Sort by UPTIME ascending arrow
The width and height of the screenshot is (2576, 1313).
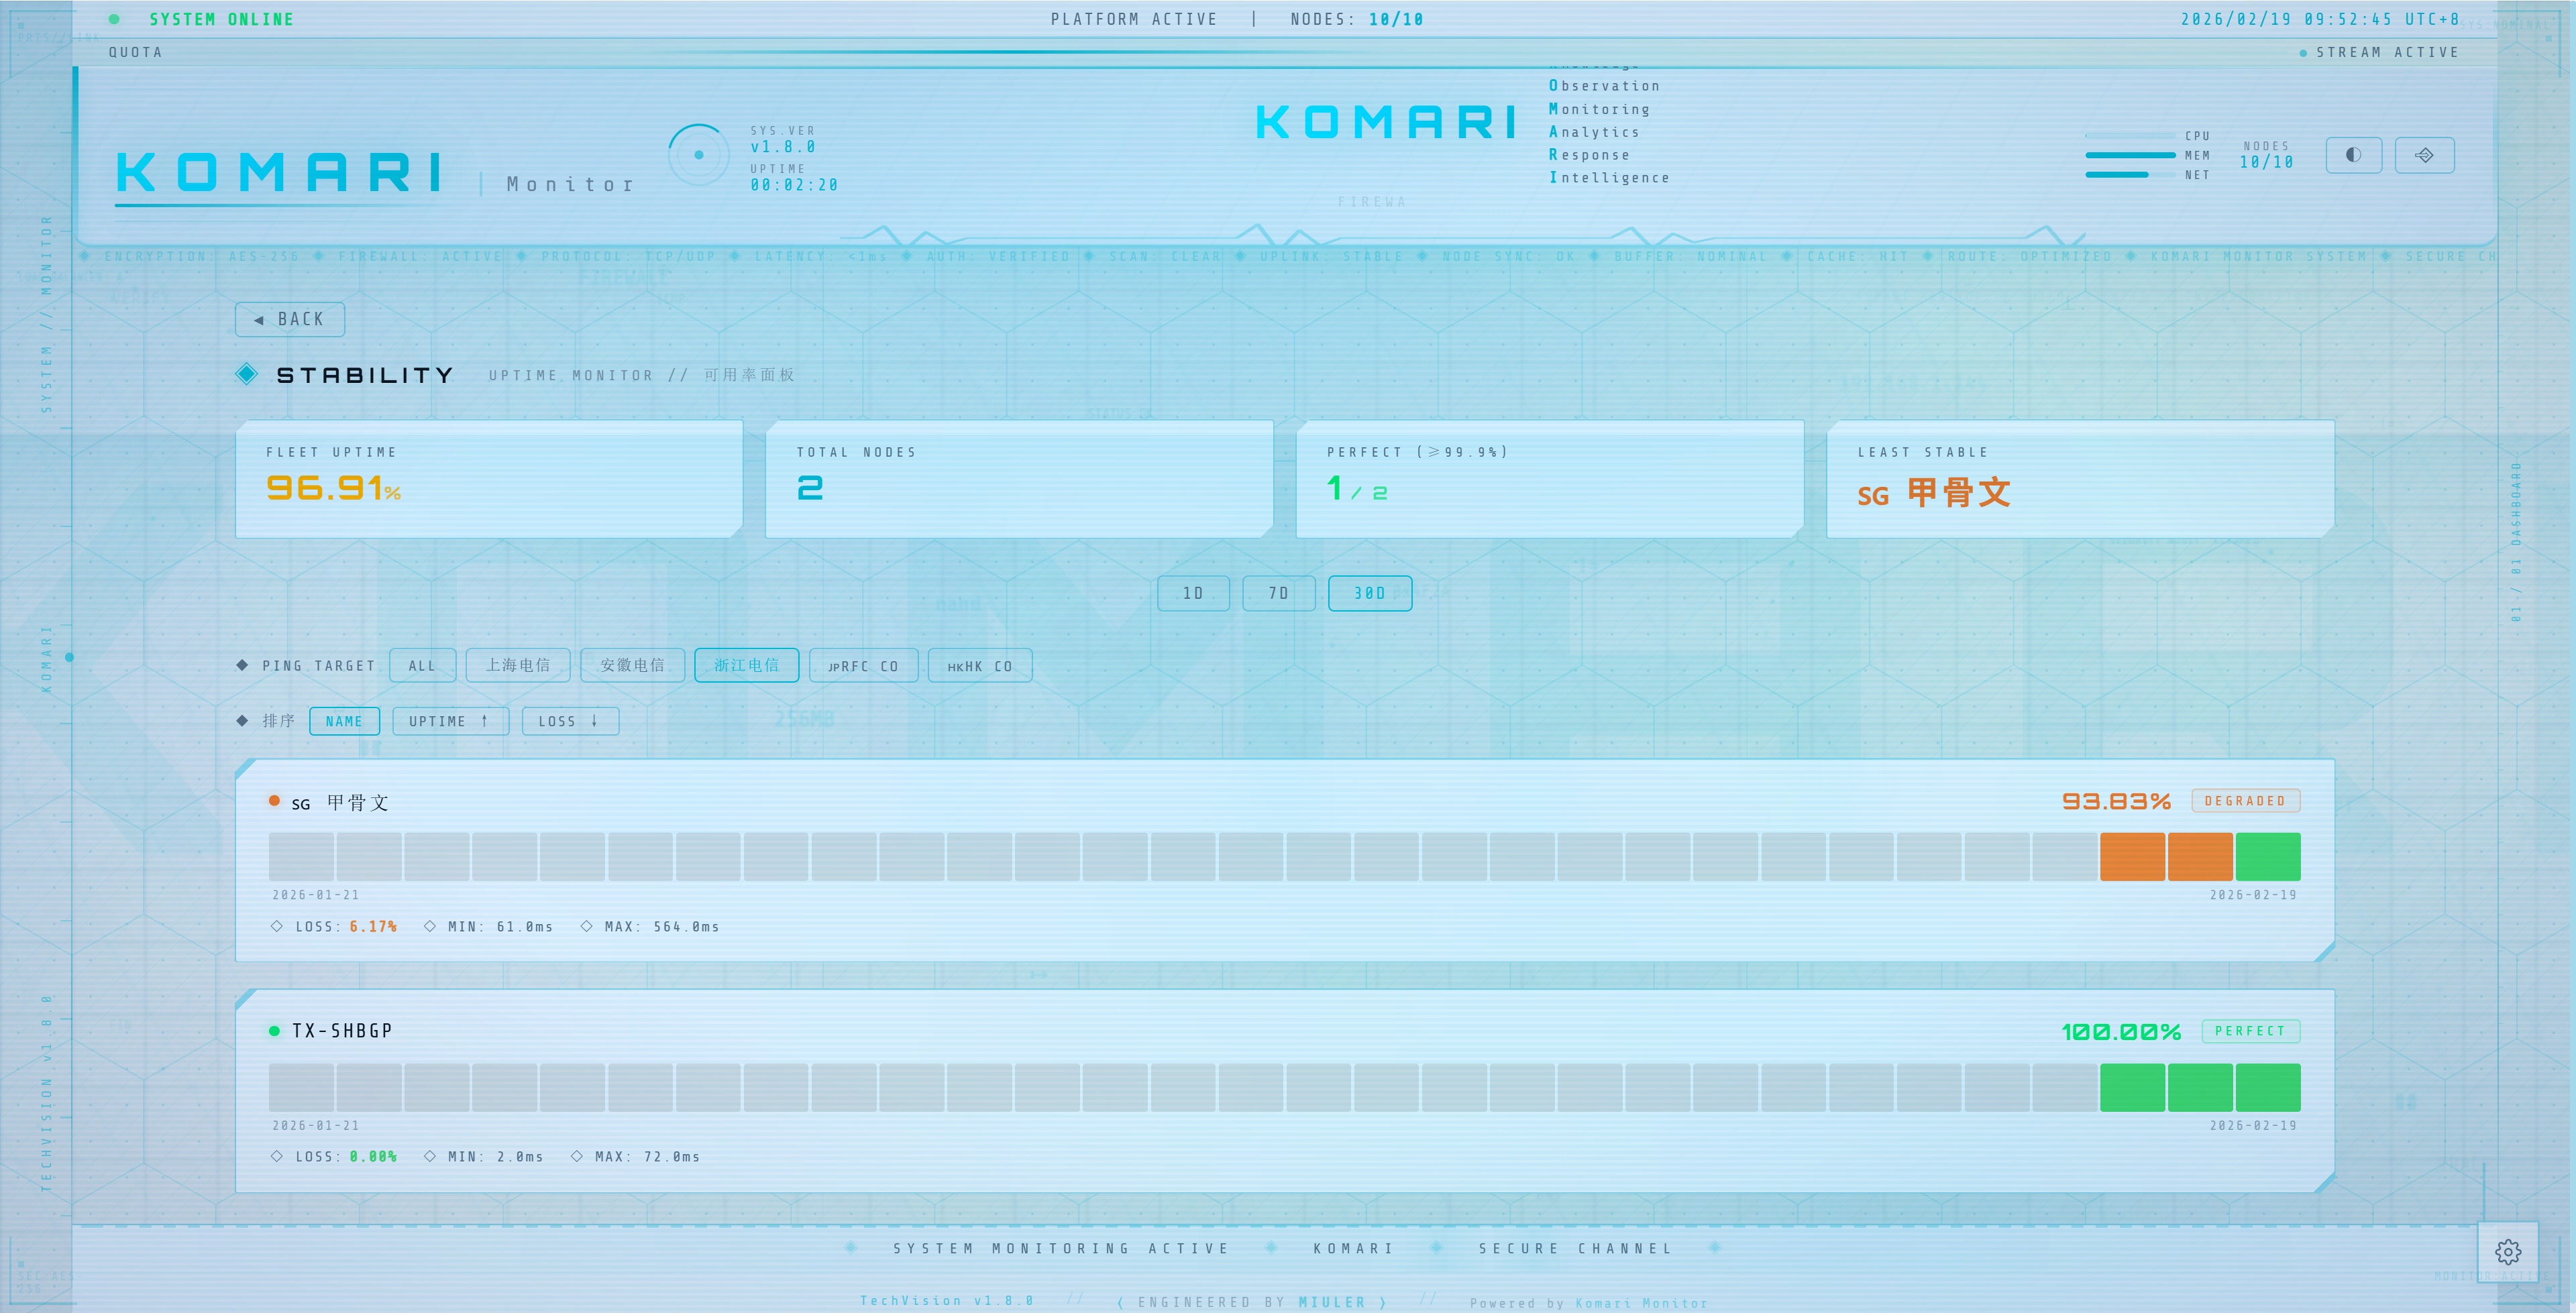coord(450,721)
